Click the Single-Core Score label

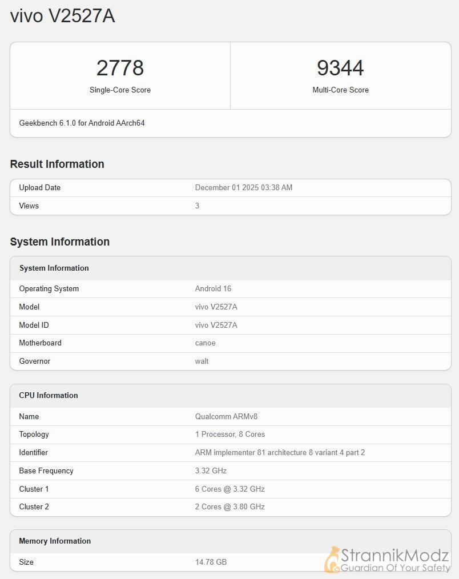point(120,90)
